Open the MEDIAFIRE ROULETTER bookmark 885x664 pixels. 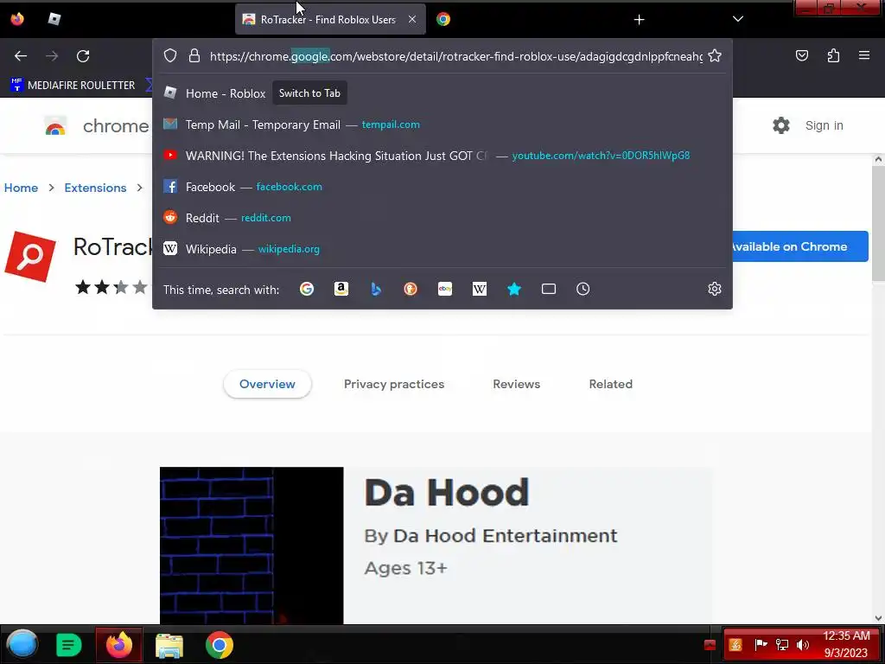73,86
